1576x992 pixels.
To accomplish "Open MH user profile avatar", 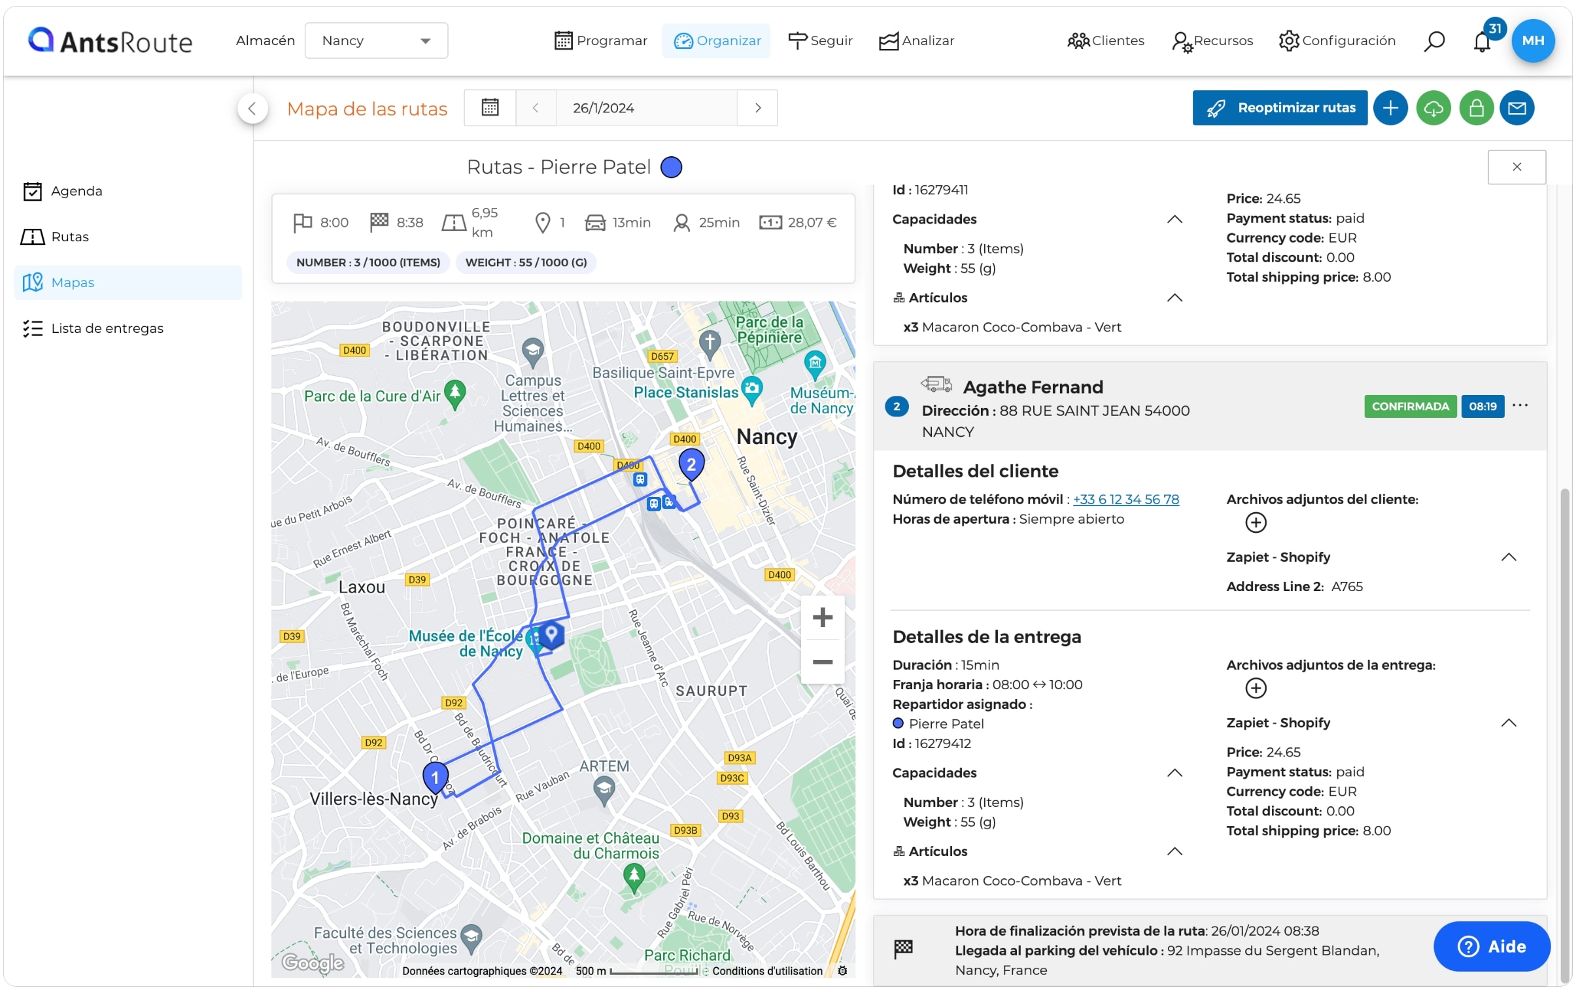I will (1533, 41).
